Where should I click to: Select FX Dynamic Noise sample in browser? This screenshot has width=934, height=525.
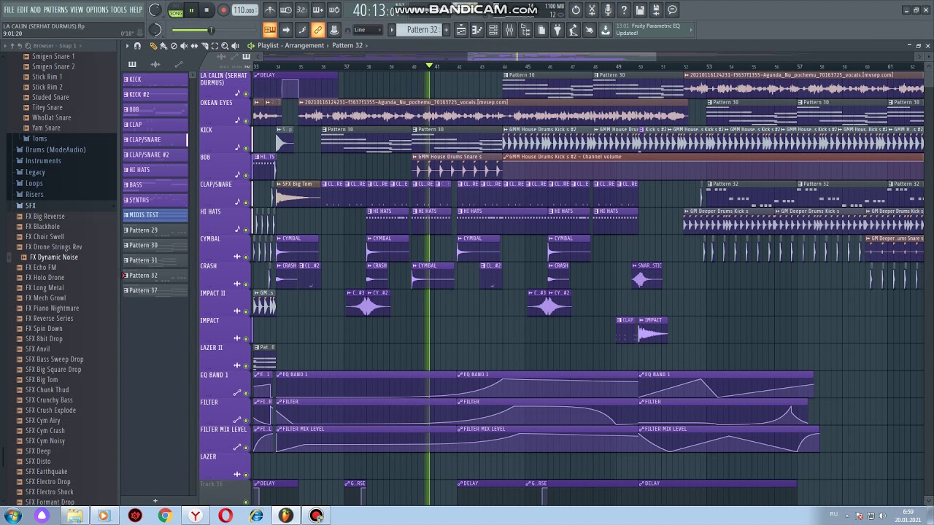[x=54, y=257]
